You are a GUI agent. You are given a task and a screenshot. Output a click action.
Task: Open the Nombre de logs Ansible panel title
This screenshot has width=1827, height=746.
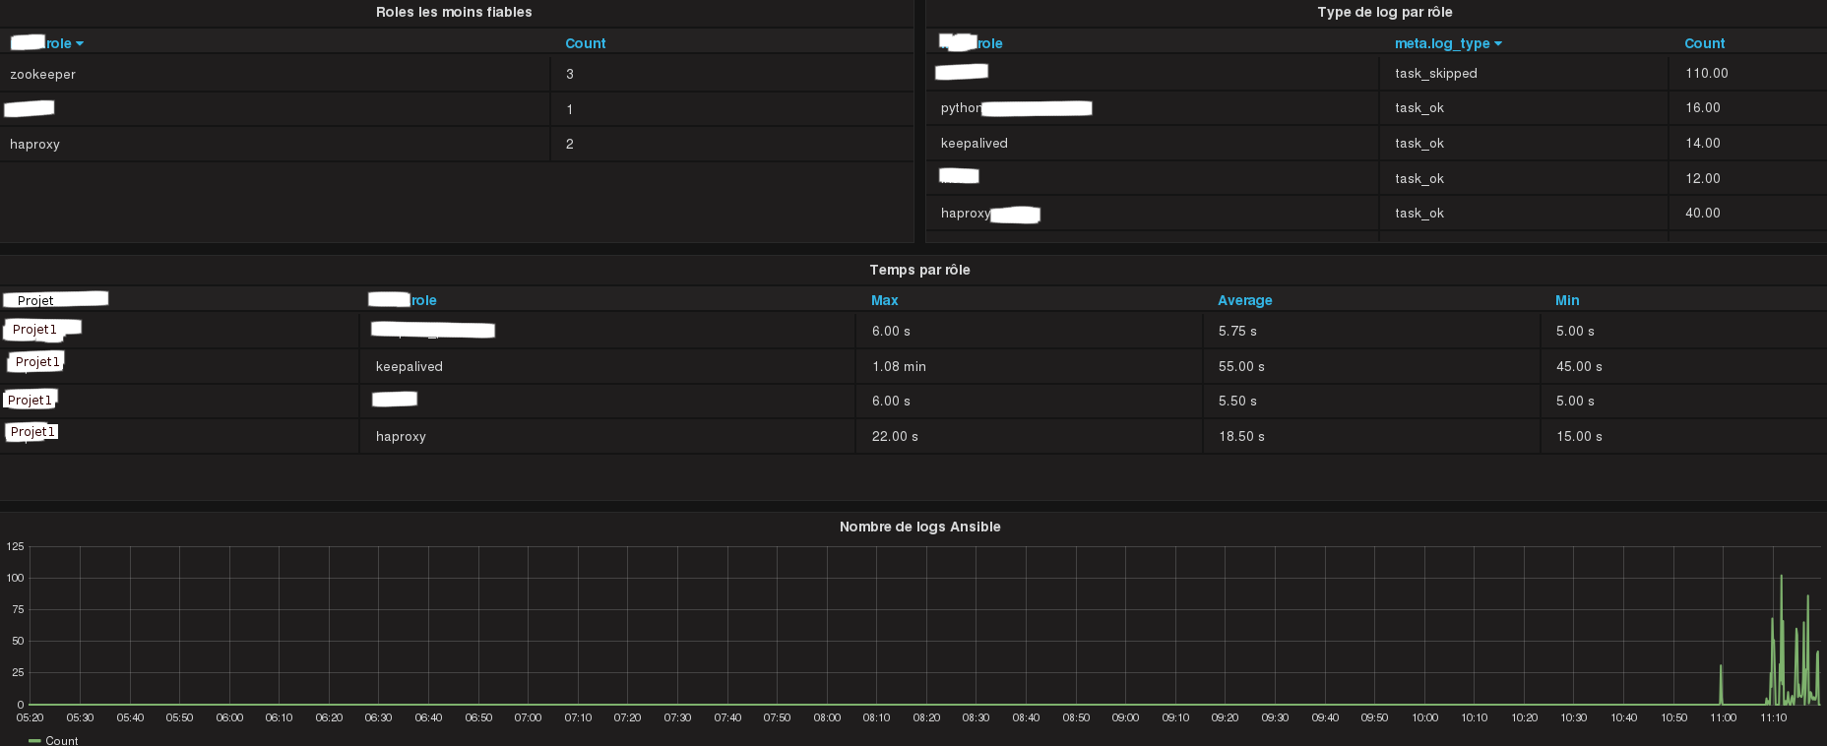[x=919, y=527]
